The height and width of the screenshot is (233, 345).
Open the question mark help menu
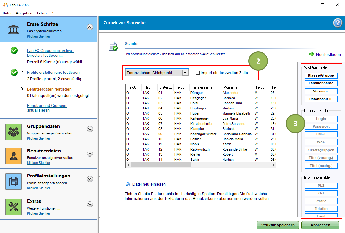pyautogui.click(x=52, y=13)
